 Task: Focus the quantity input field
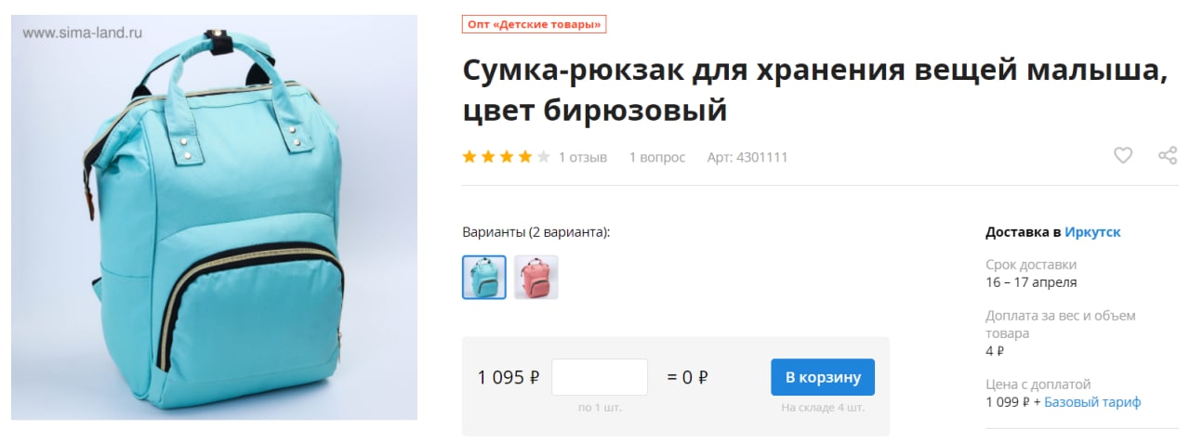[600, 377]
